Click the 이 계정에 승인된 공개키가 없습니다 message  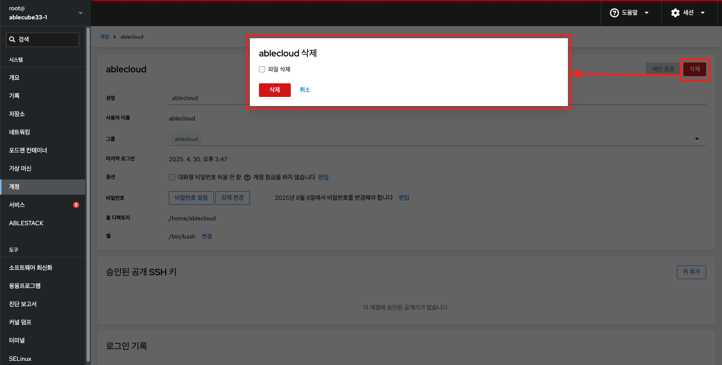[x=406, y=307]
